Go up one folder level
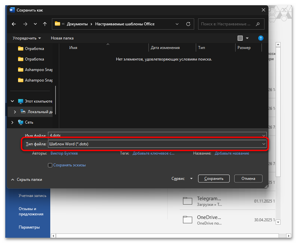297x243 pixels. point(45,24)
